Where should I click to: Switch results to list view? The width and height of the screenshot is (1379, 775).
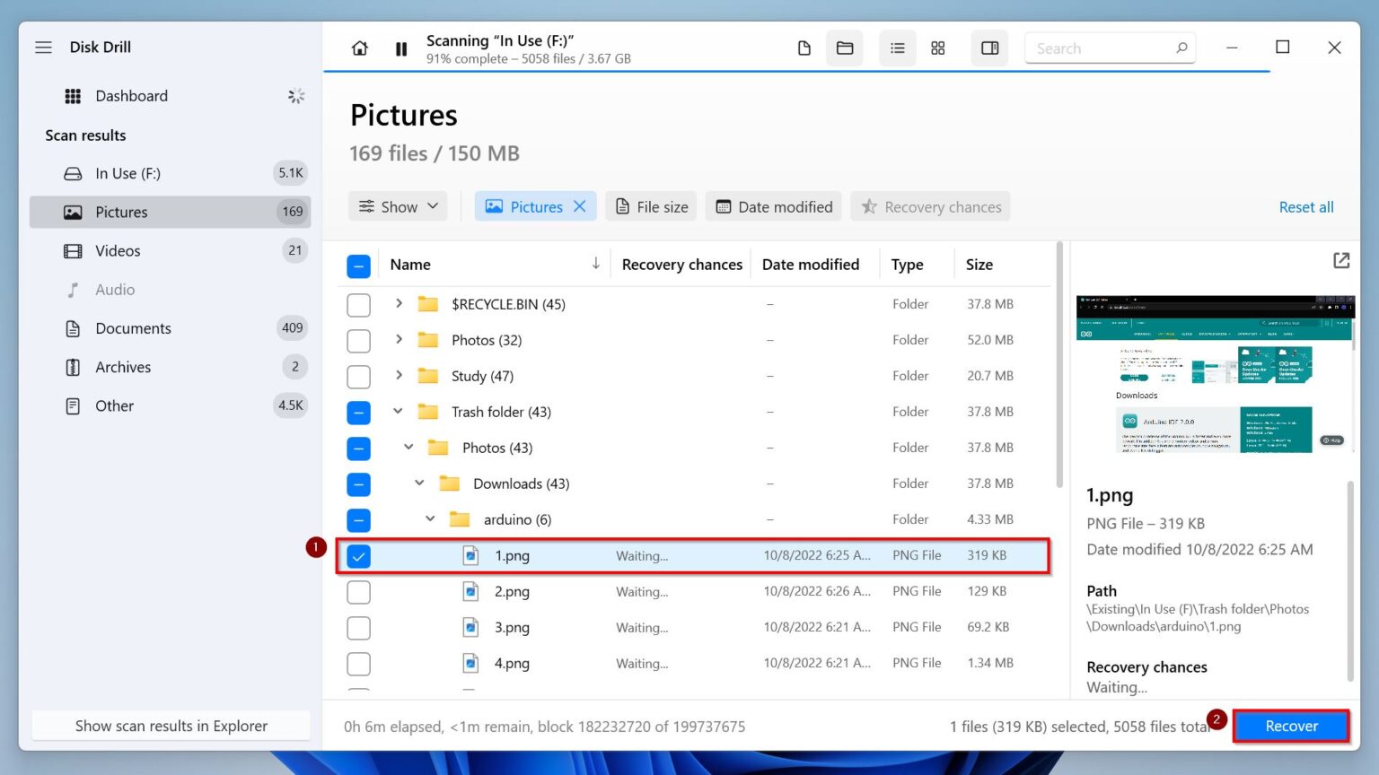click(x=897, y=48)
